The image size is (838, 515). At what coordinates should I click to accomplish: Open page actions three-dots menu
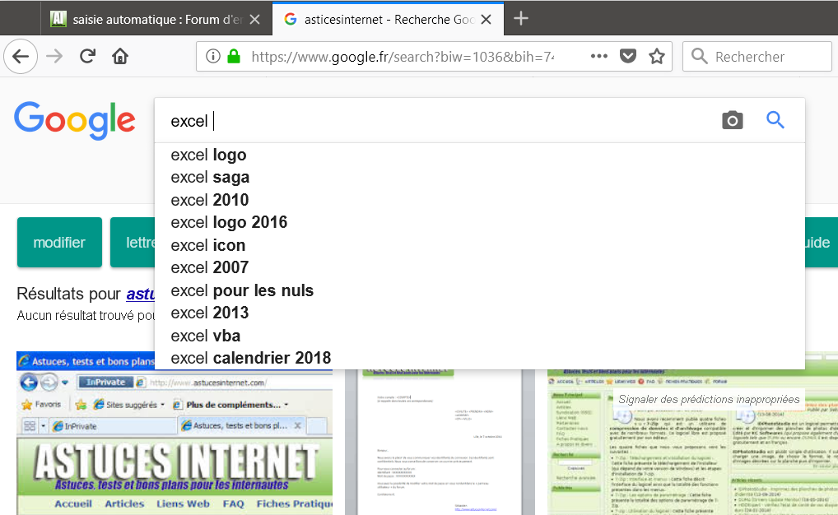coord(599,56)
